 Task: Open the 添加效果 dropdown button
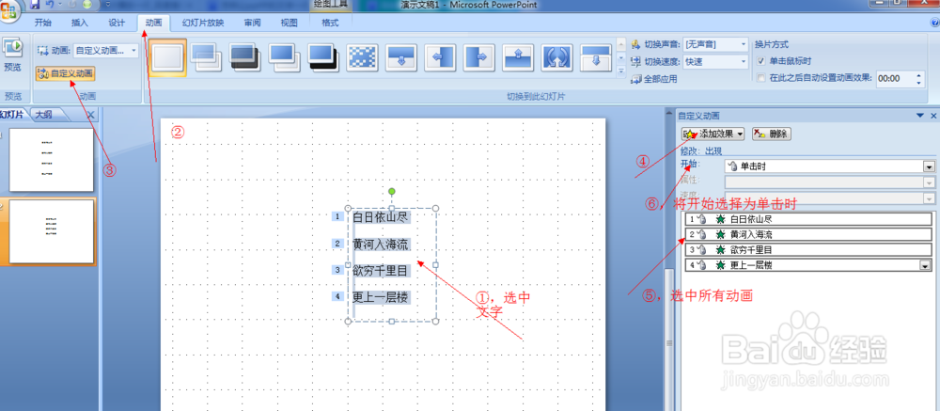713,134
